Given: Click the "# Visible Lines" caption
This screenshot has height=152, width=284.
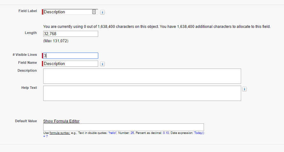Looking at the screenshot, I should point(25,55).
